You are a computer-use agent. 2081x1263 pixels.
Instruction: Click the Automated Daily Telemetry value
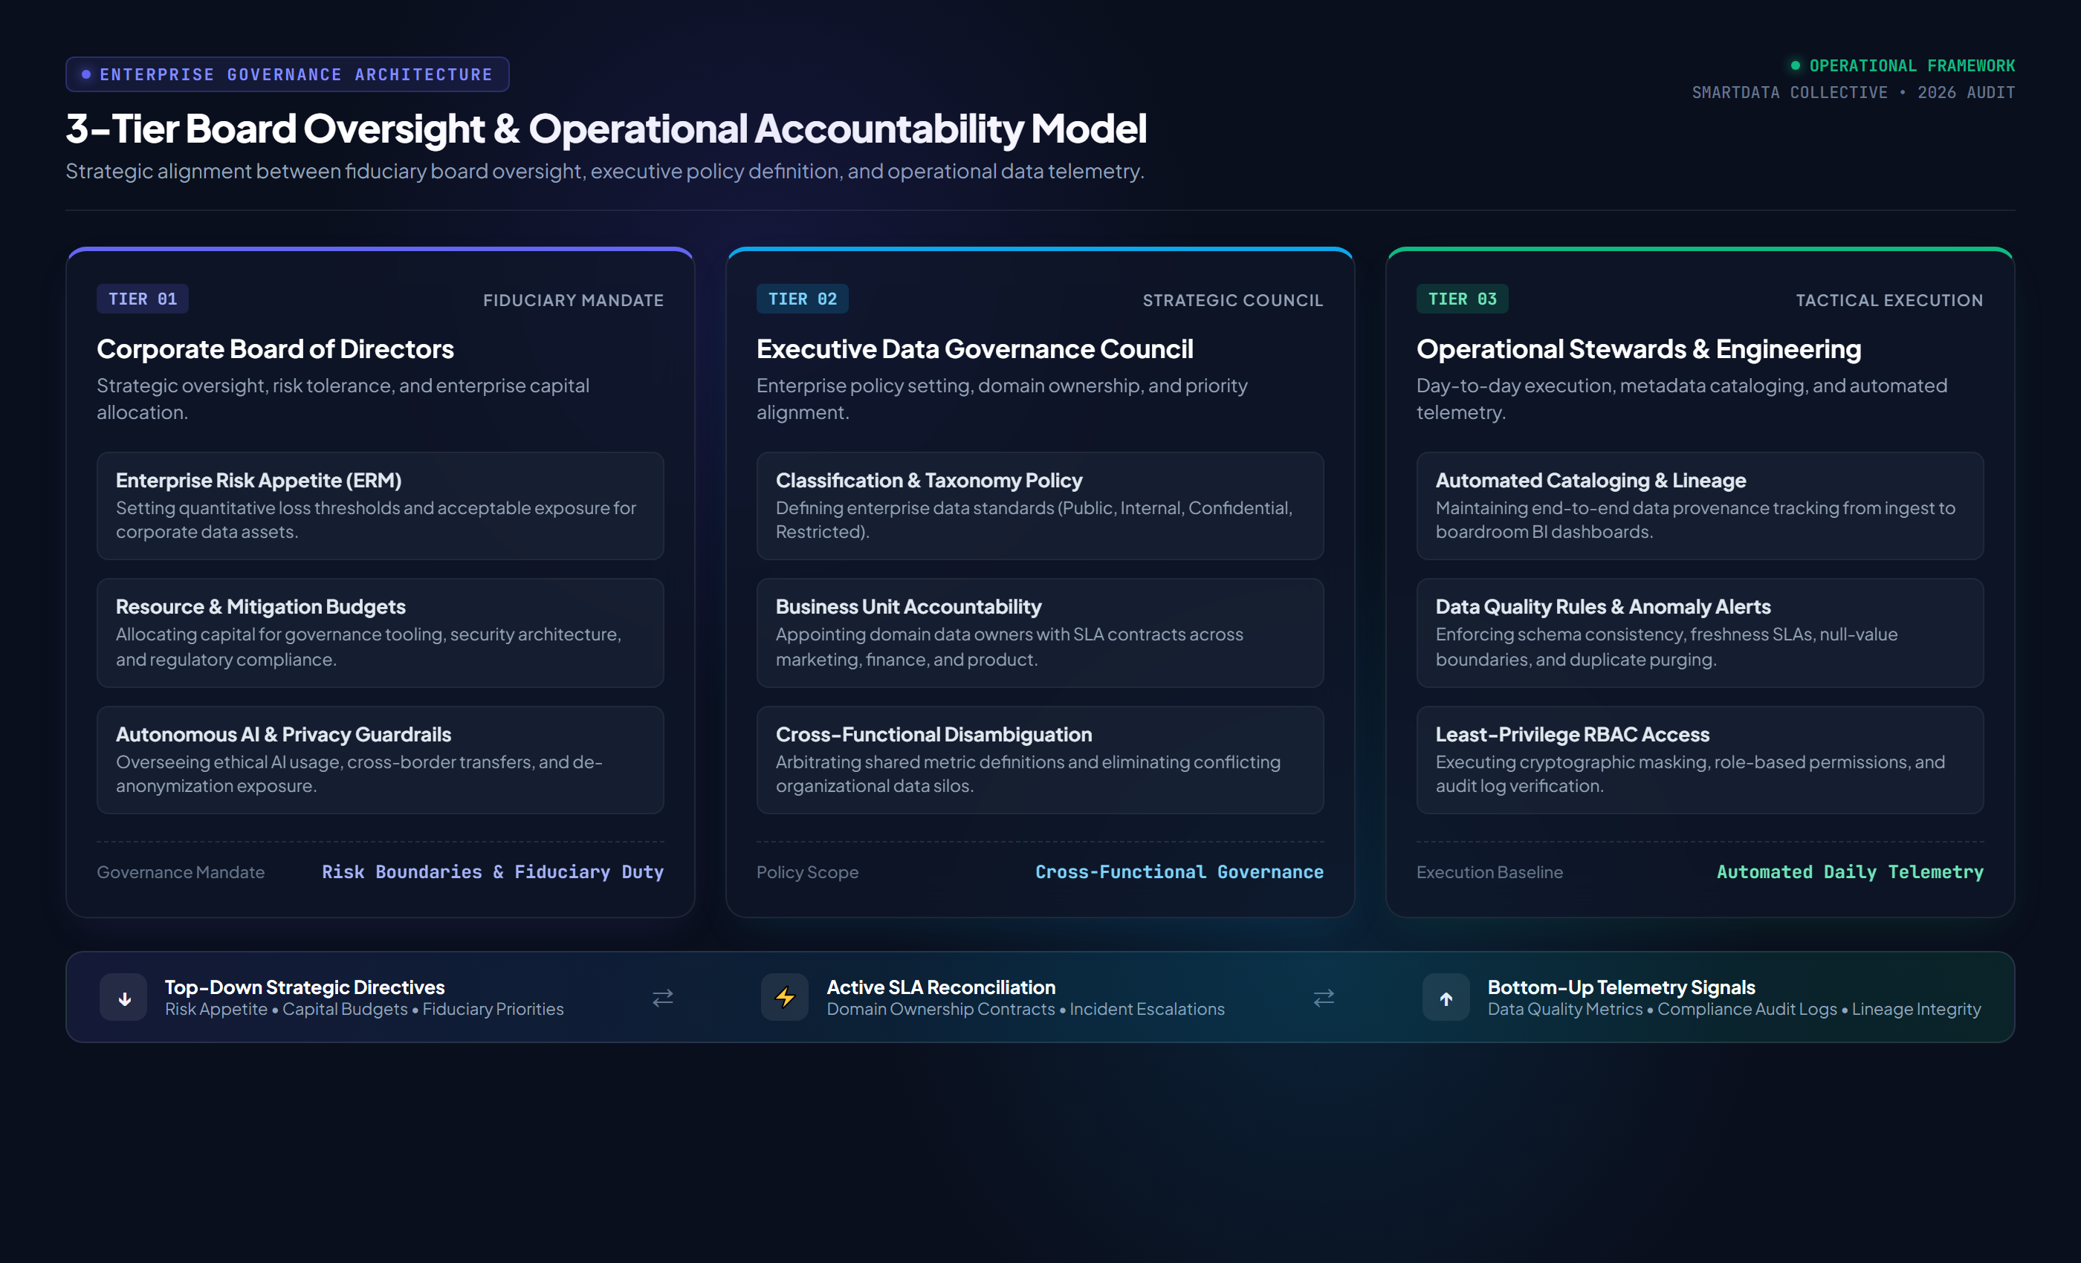tap(1850, 871)
